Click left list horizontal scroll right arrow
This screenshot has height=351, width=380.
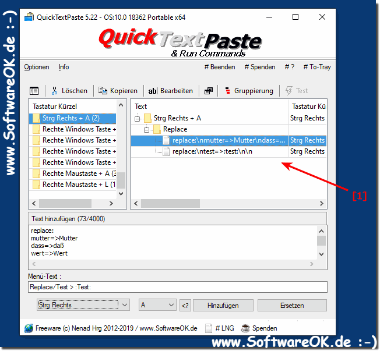[111, 203]
